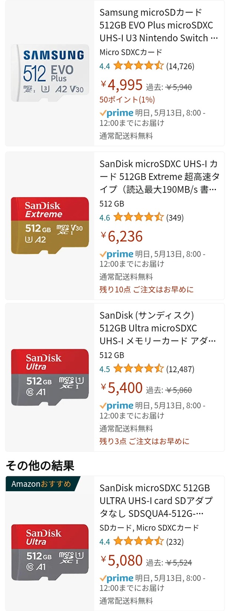
Task: View the 14,726 reviews count
Action: click(180, 67)
